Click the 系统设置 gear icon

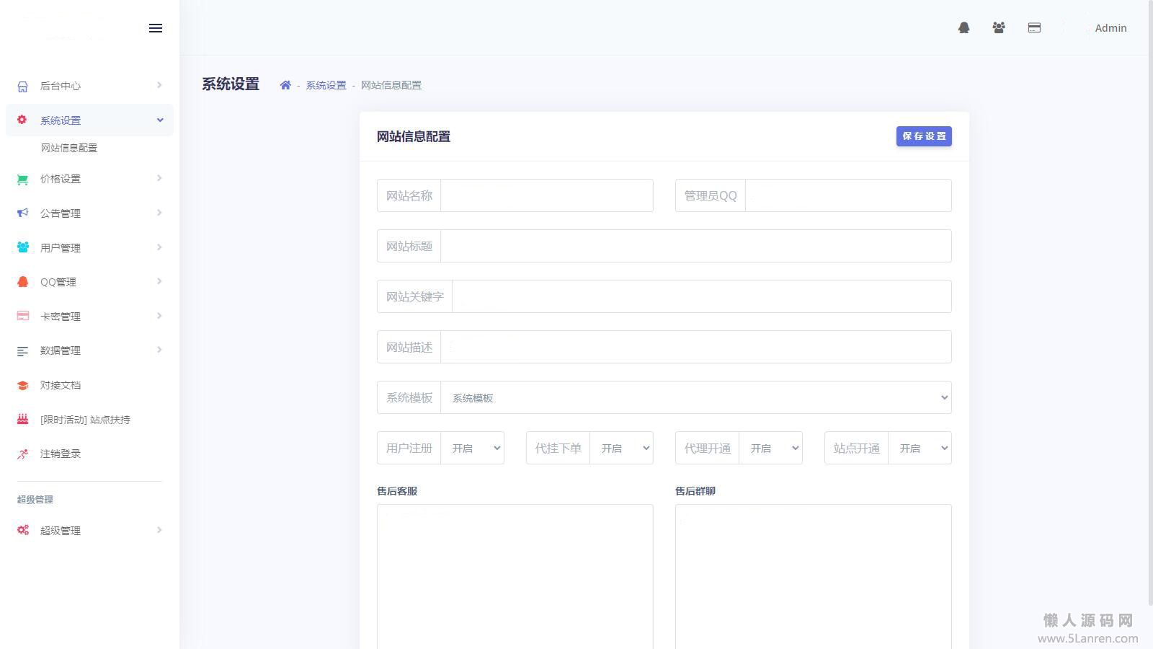(x=22, y=120)
